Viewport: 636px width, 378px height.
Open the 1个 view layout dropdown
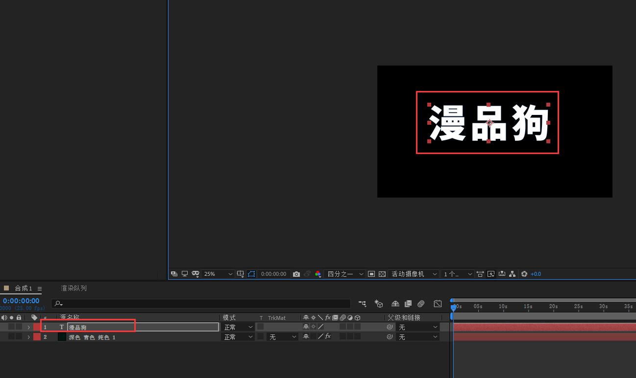point(458,274)
